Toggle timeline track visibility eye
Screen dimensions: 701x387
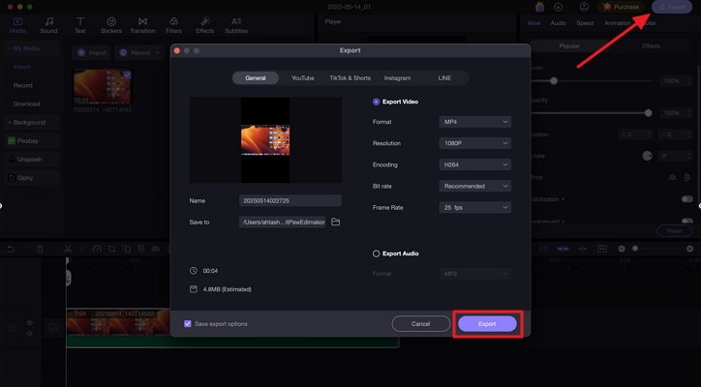coord(29,322)
